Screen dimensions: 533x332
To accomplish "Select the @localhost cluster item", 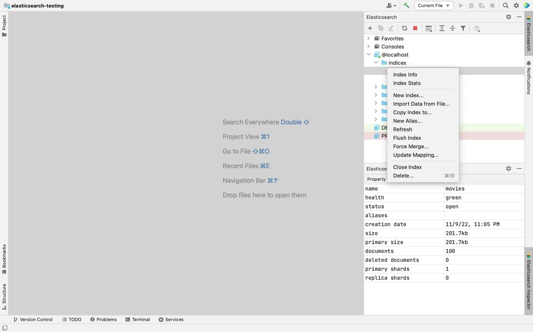I will 395,55.
